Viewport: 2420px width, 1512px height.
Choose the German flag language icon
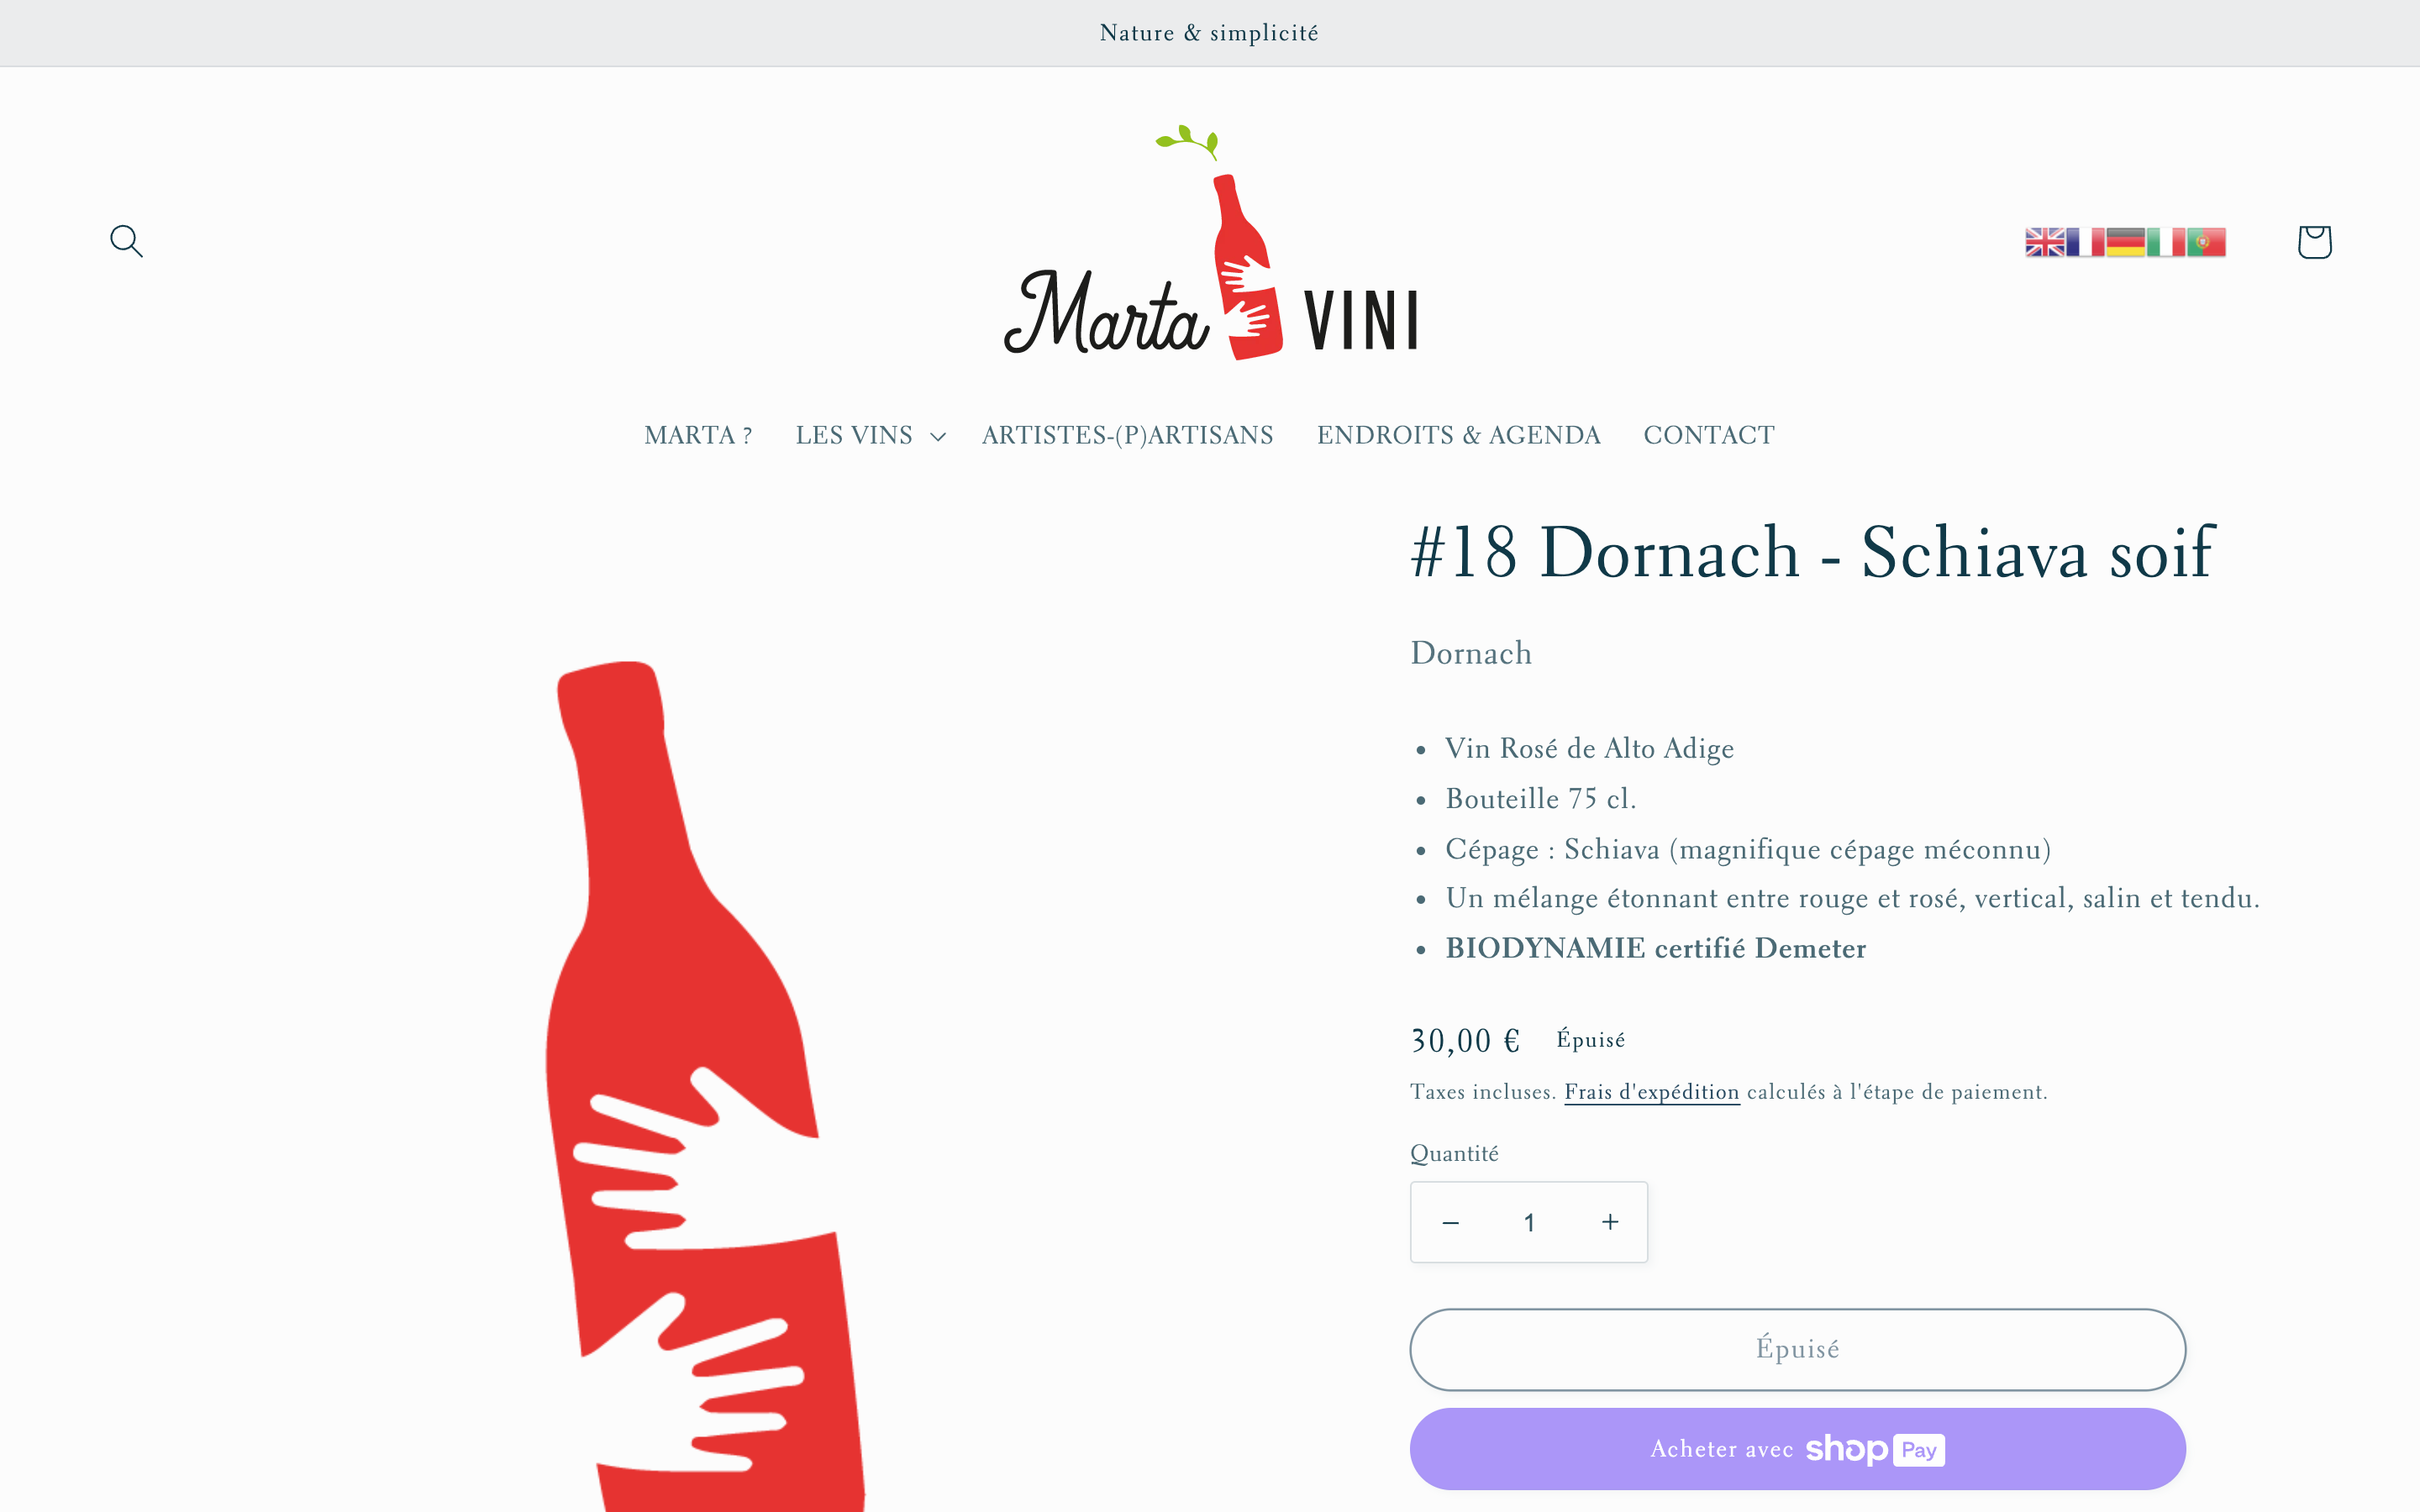point(2125,242)
